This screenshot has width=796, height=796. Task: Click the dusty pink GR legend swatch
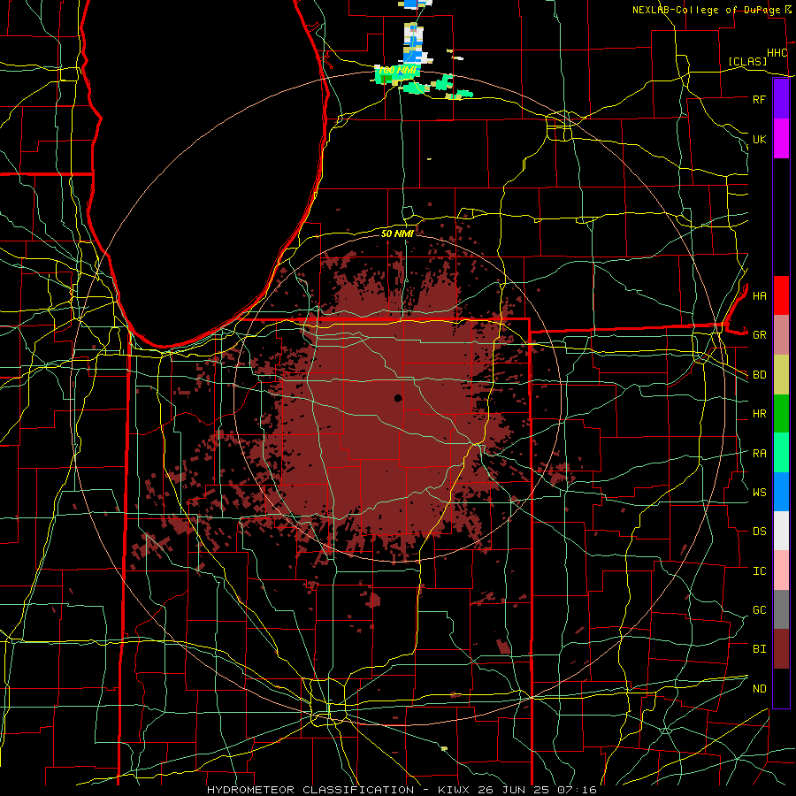(781, 335)
